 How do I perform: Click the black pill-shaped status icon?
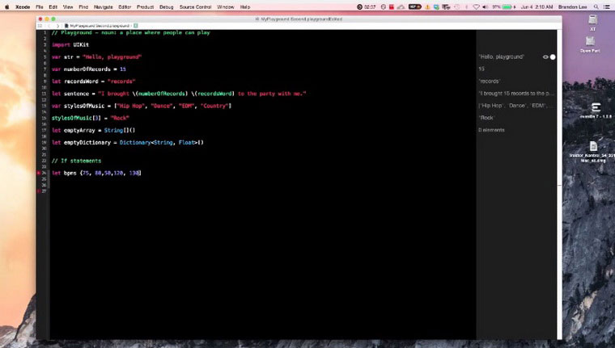pos(414,7)
